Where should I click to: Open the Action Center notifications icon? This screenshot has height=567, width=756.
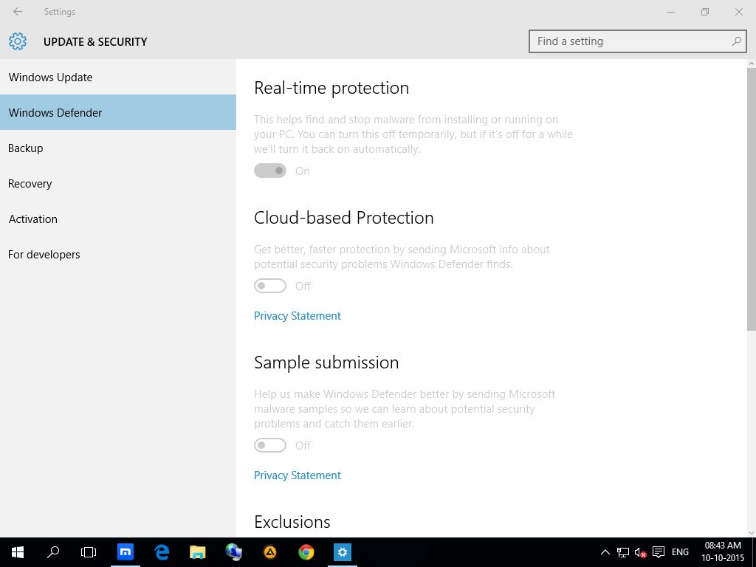659,552
